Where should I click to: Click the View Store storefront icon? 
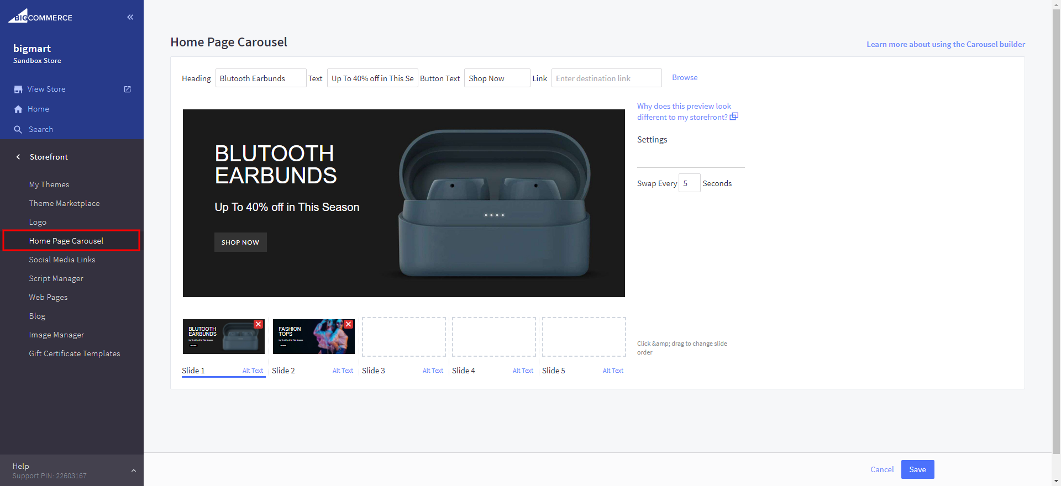point(18,89)
